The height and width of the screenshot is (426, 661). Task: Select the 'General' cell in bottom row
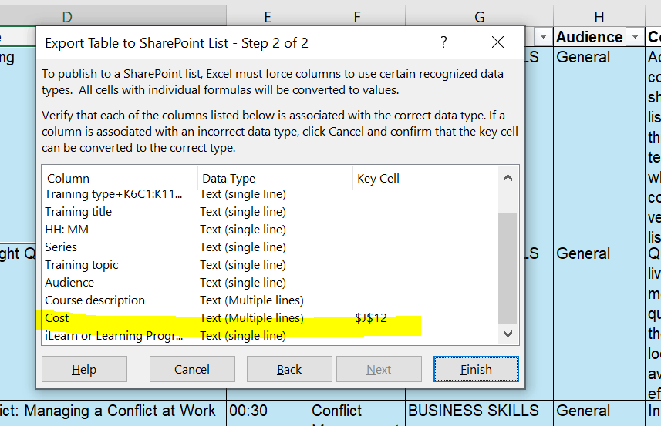pos(599,413)
